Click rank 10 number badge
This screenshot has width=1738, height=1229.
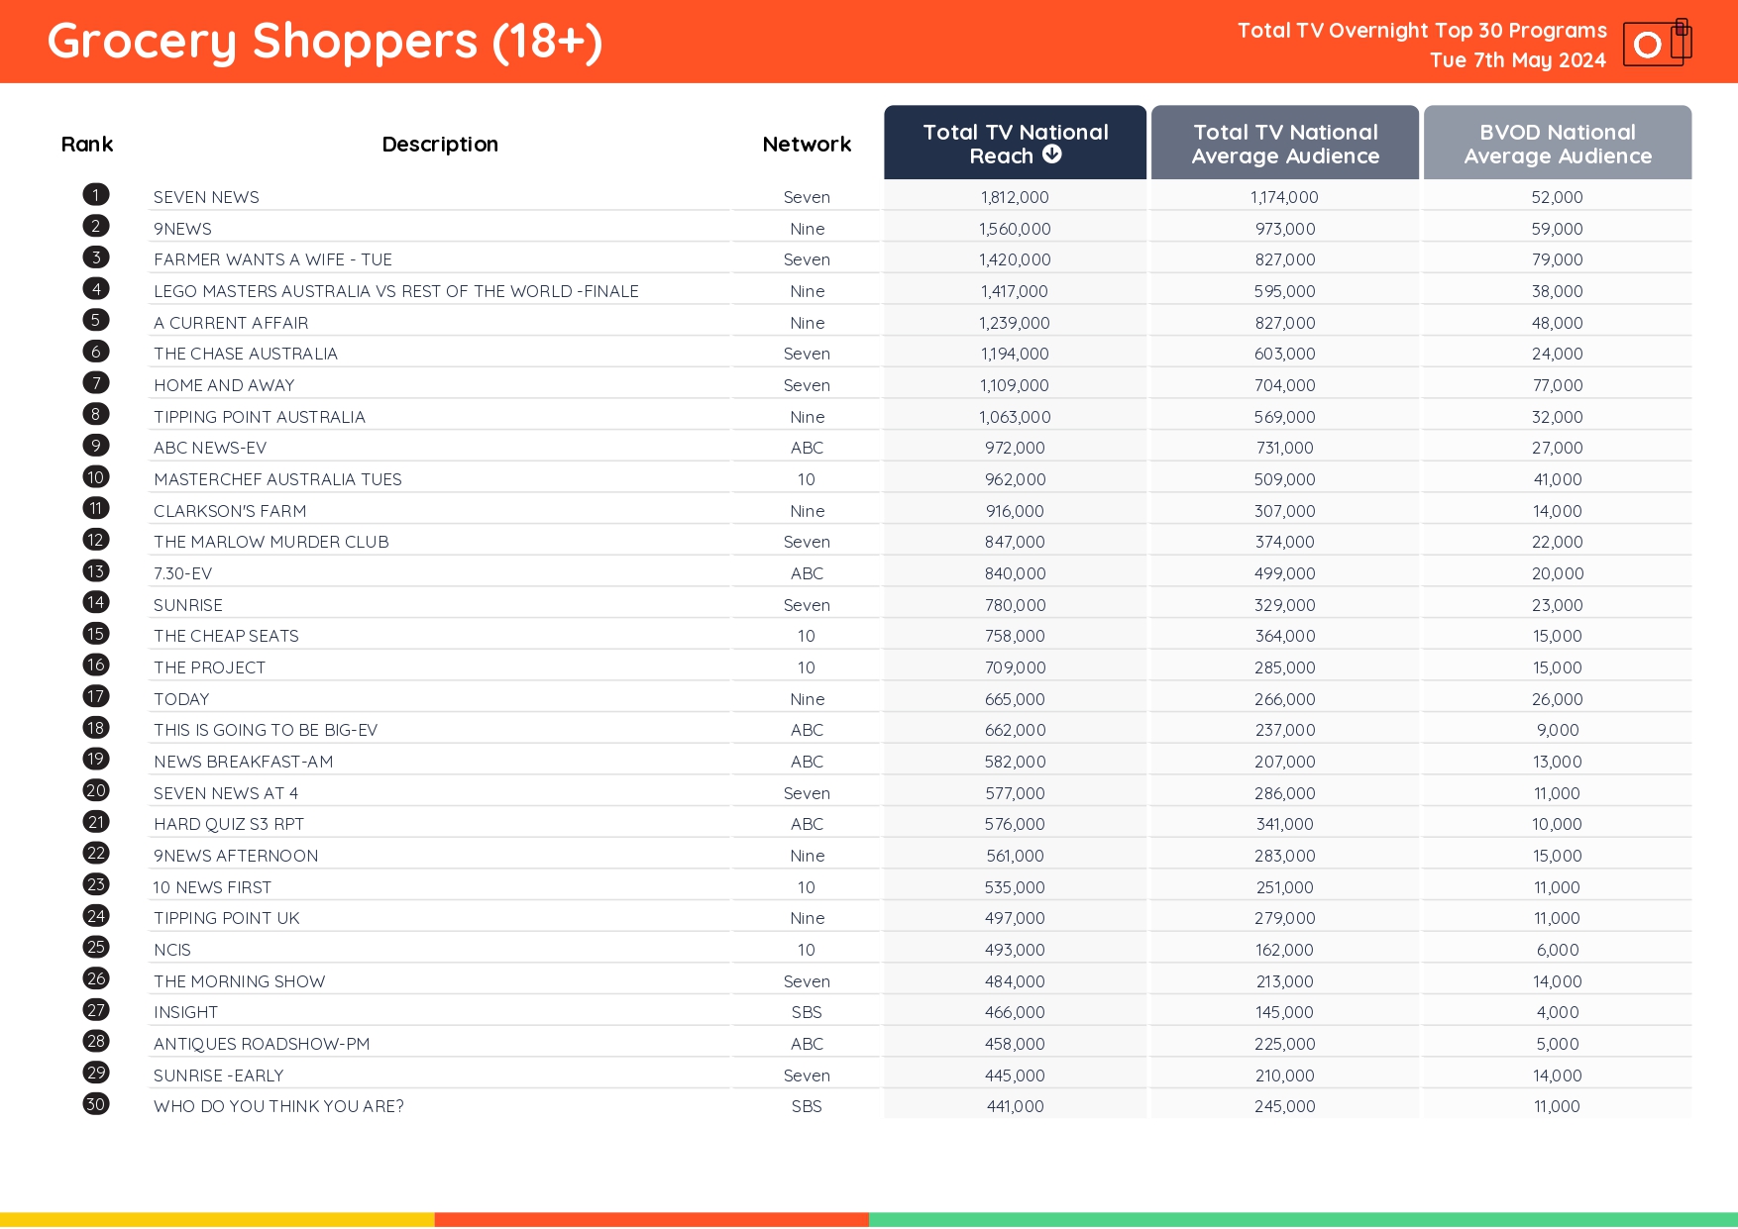pyautogui.click(x=96, y=477)
